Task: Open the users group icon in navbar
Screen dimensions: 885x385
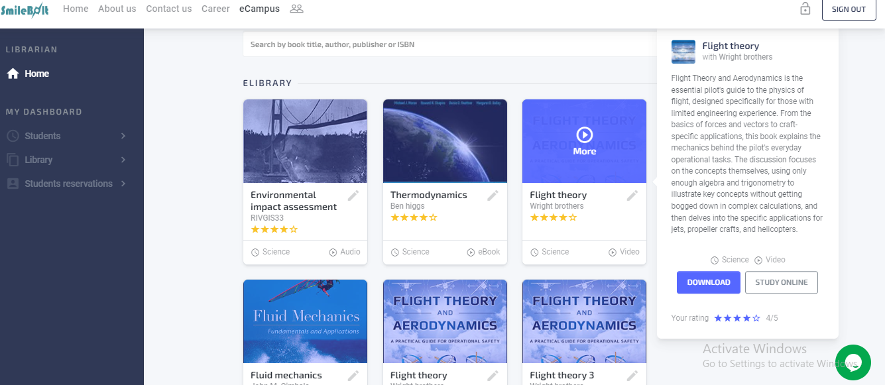Action: tap(296, 9)
